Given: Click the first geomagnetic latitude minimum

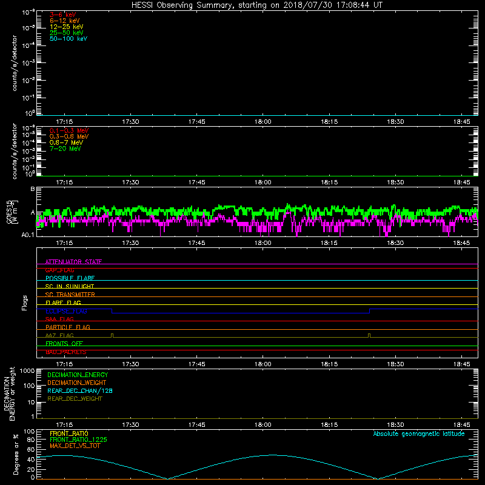Looking at the screenshot, I should tap(167, 478).
